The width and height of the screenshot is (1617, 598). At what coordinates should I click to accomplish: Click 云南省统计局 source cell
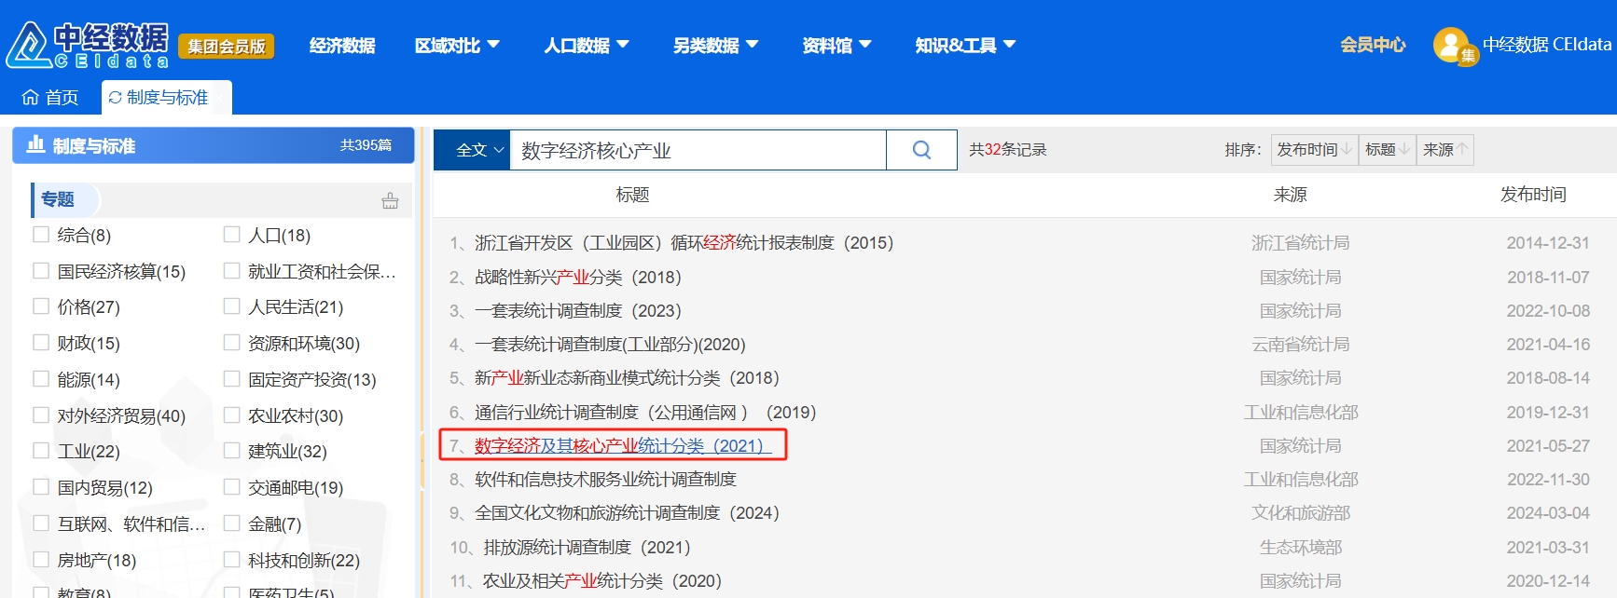[1300, 344]
